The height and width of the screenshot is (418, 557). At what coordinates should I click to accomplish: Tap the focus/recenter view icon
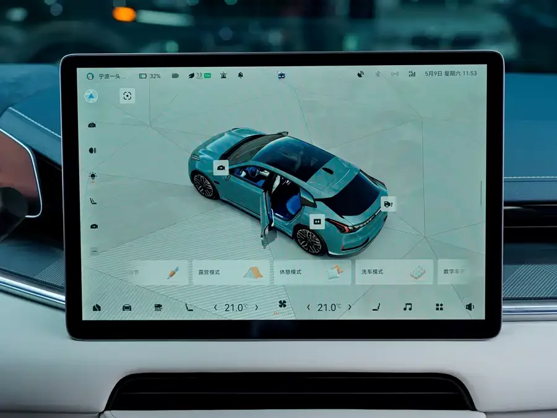tap(127, 96)
